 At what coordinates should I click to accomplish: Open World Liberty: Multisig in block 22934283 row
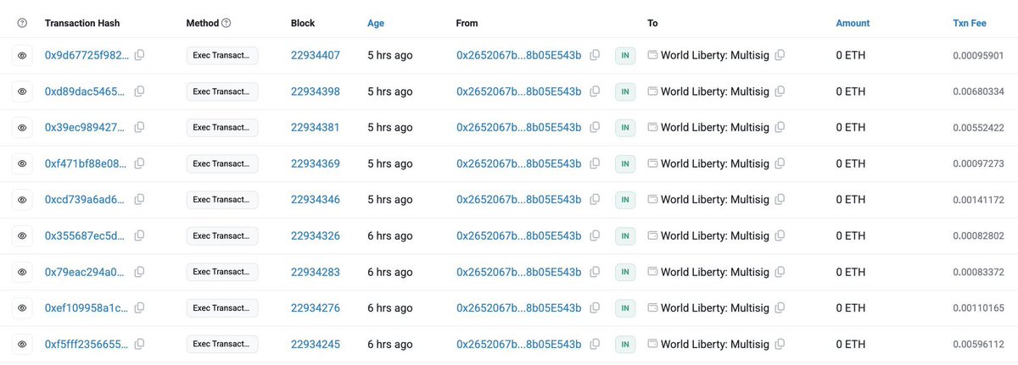pyautogui.click(x=715, y=272)
